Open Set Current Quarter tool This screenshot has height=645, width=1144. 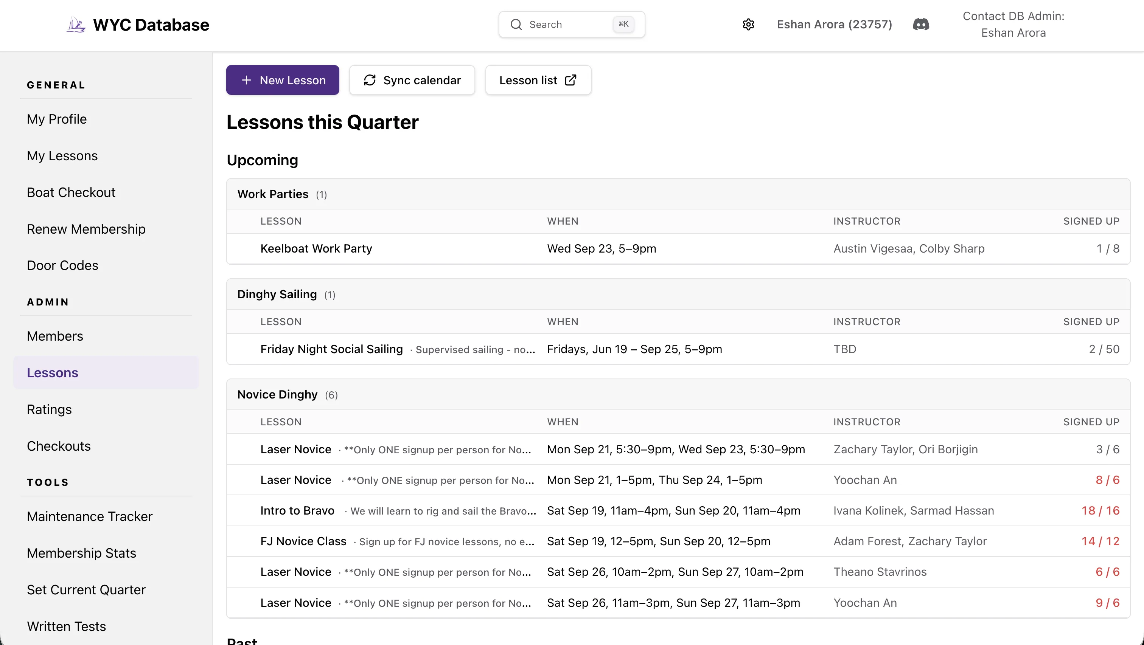(86, 590)
